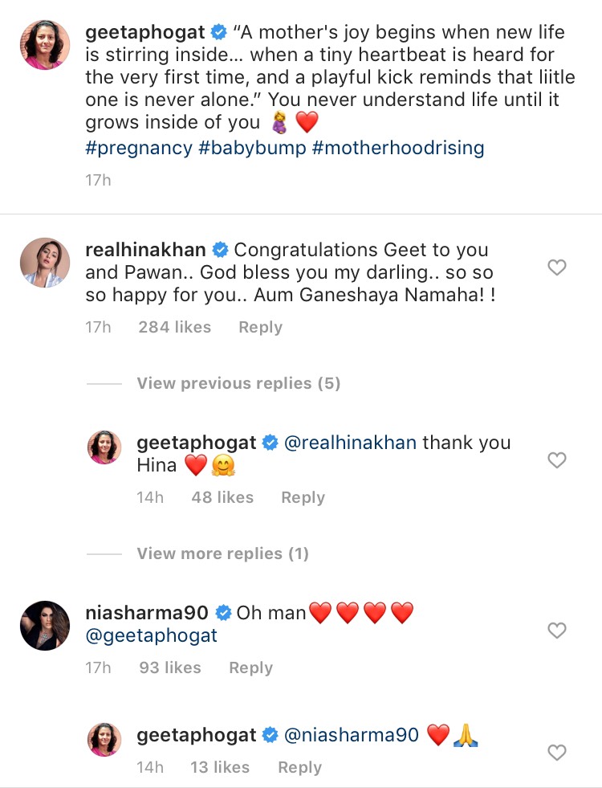View the 284 likes on Hina's comment

coord(174,327)
